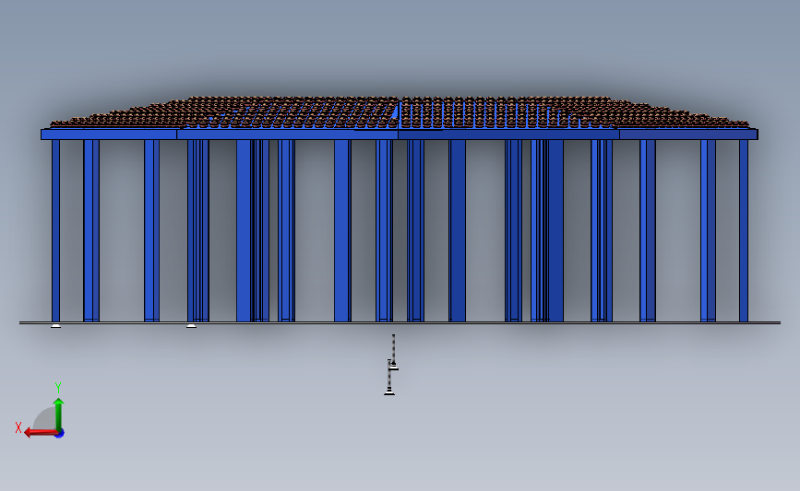Click the red X label on the triad
The height and width of the screenshot is (491, 800).
(x=18, y=427)
